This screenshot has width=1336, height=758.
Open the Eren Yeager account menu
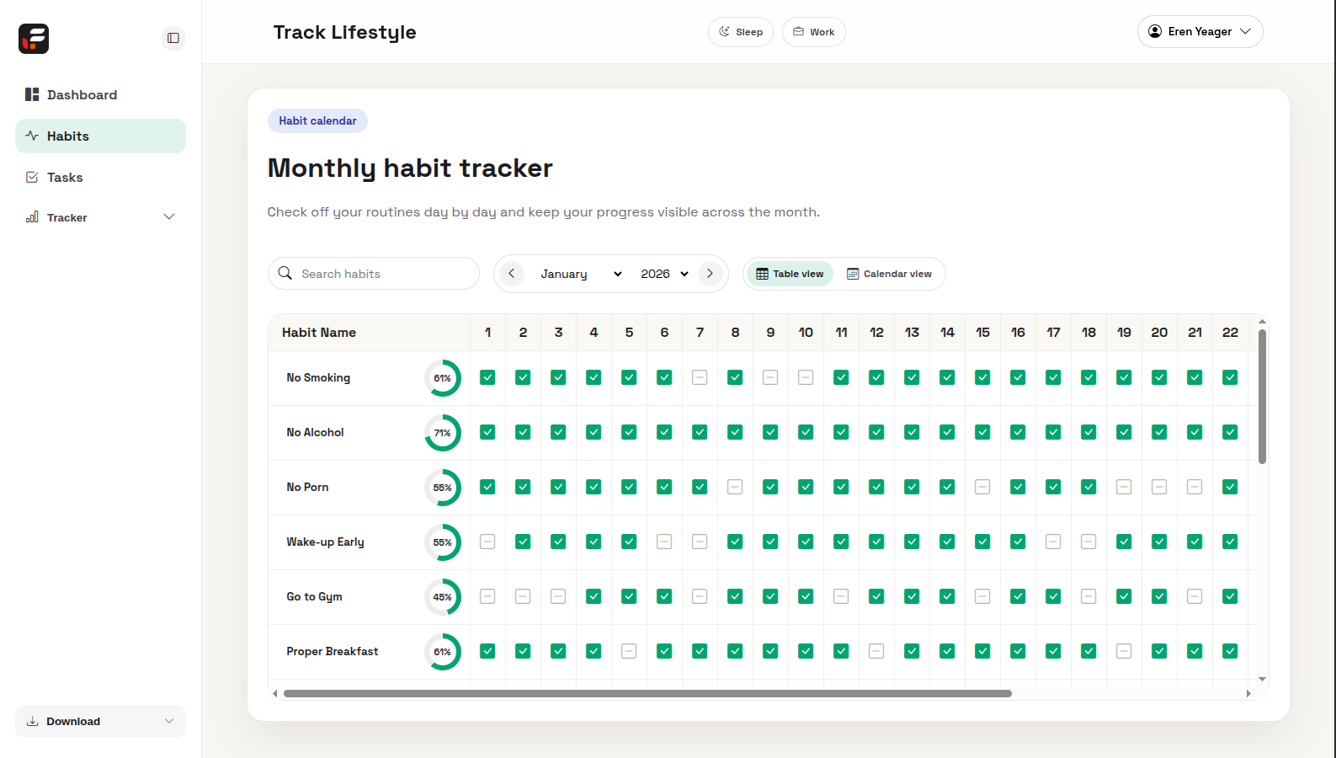click(1200, 32)
